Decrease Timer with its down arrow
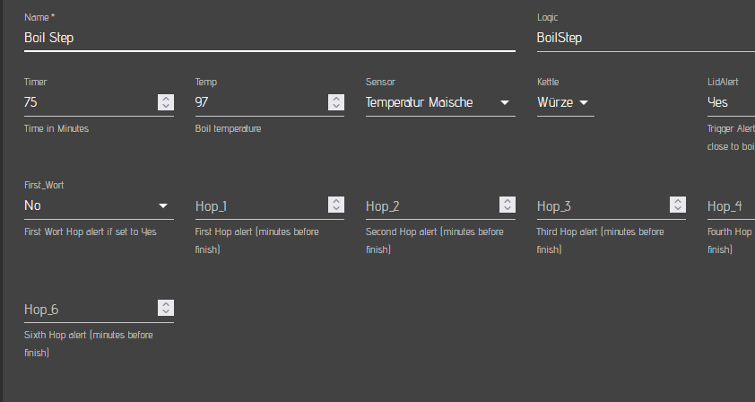The image size is (755, 402). click(165, 107)
